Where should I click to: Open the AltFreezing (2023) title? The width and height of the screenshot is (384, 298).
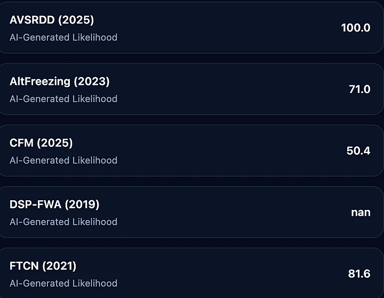(60, 82)
